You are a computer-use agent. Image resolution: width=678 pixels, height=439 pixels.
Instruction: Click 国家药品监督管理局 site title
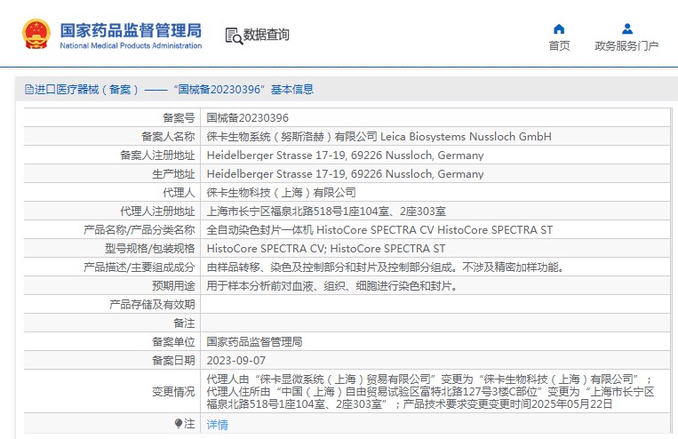131,30
